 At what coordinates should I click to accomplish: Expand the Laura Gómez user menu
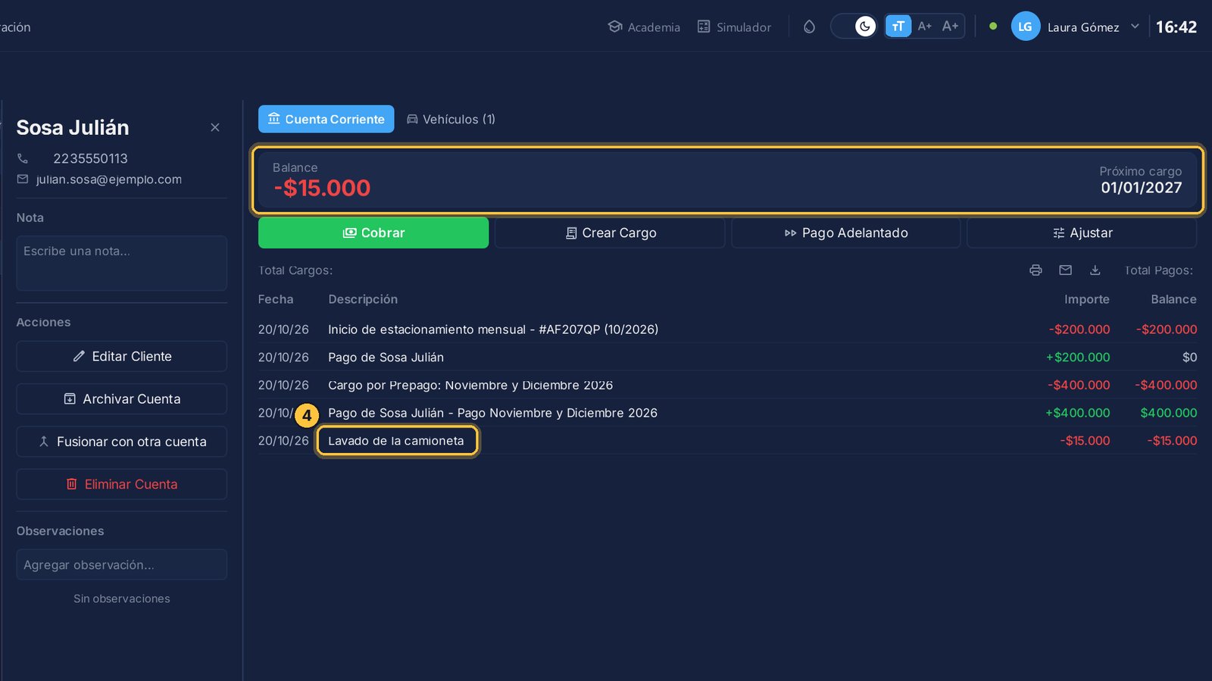coord(1135,27)
